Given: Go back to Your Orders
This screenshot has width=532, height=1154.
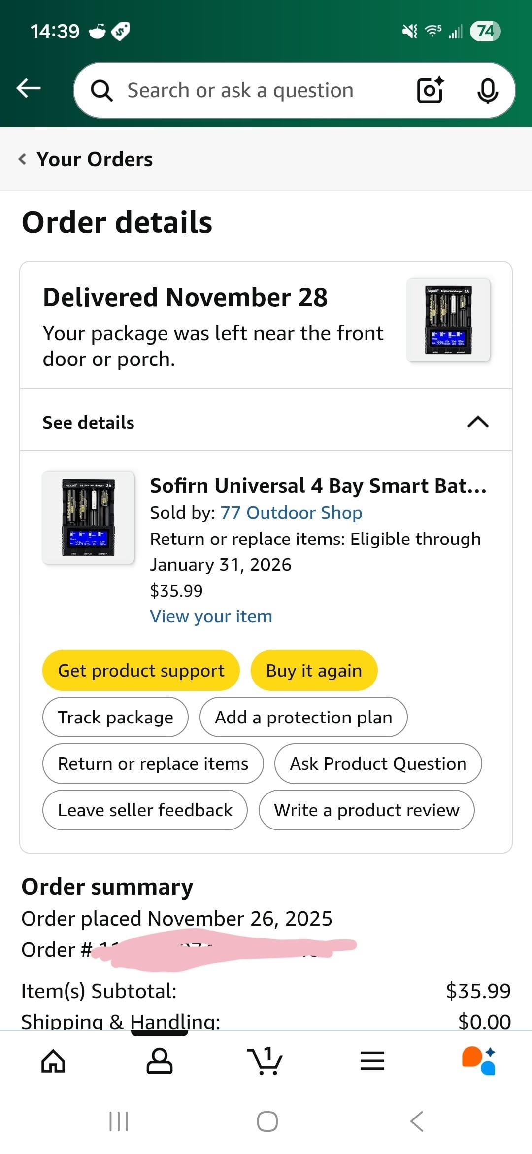Looking at the screenshot, I should pos(86,159).
